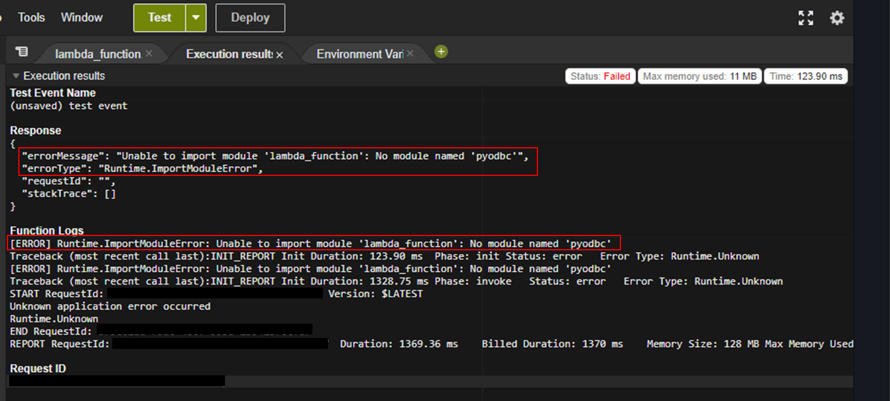Viewport: 890px width, 401px height.
Task: Open the Test button's dropdown arrow
Action: pos(195,18)
